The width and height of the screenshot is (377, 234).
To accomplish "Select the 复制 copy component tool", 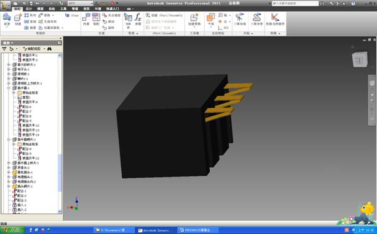I will [x=30, y=21].
